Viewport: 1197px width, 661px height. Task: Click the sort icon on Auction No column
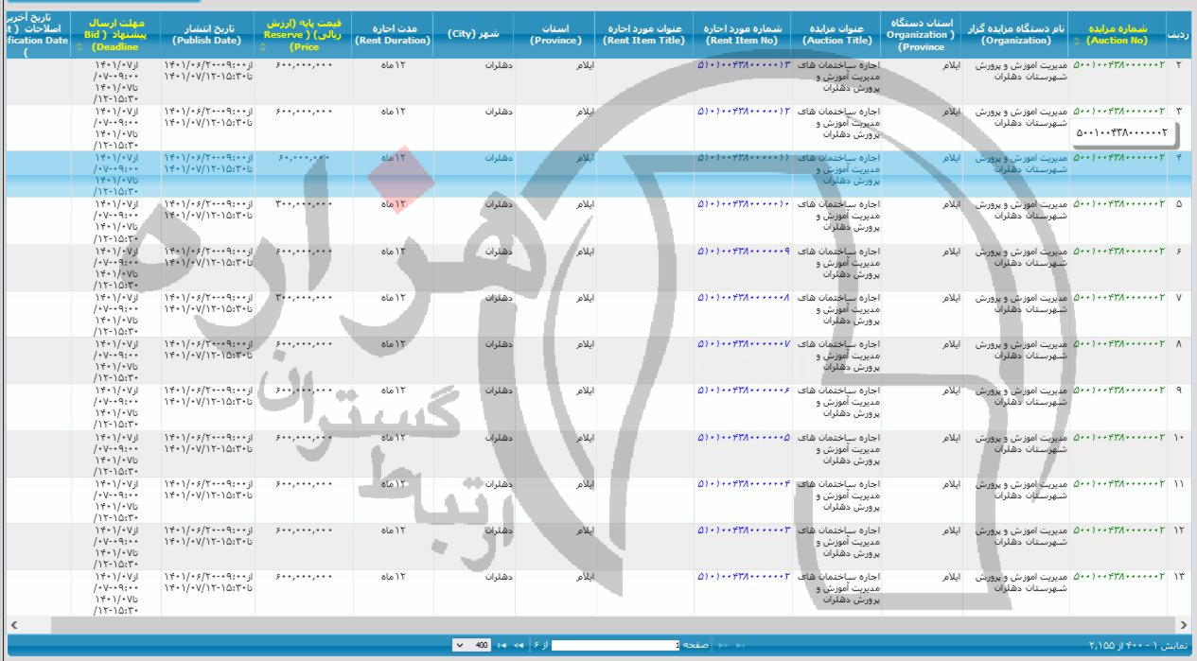[x=1076, y=41]
